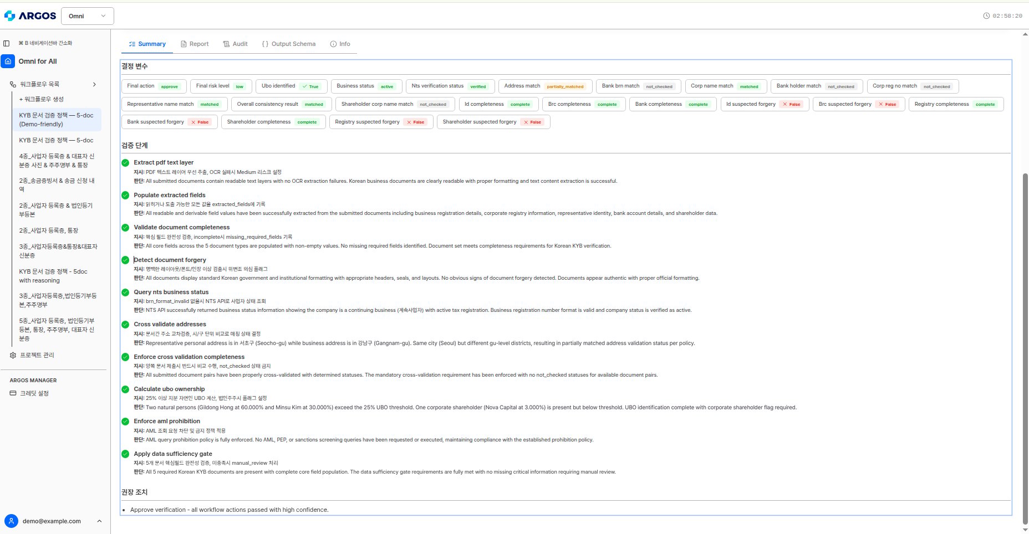Click green check beside Query nts business status
1029x534 pixels.
[x=125, y=292]
